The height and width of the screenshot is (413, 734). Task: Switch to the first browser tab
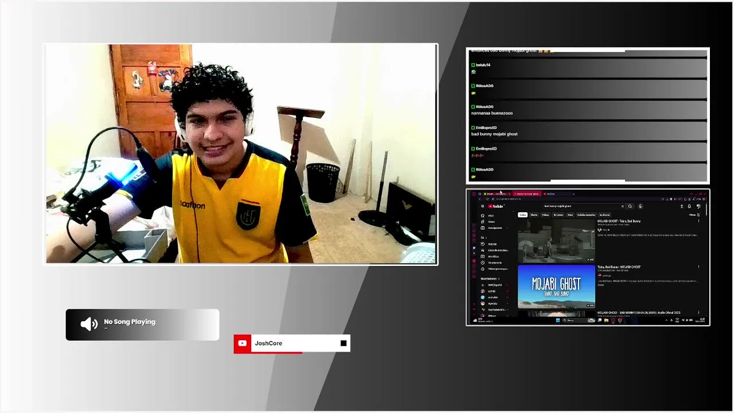497,194
